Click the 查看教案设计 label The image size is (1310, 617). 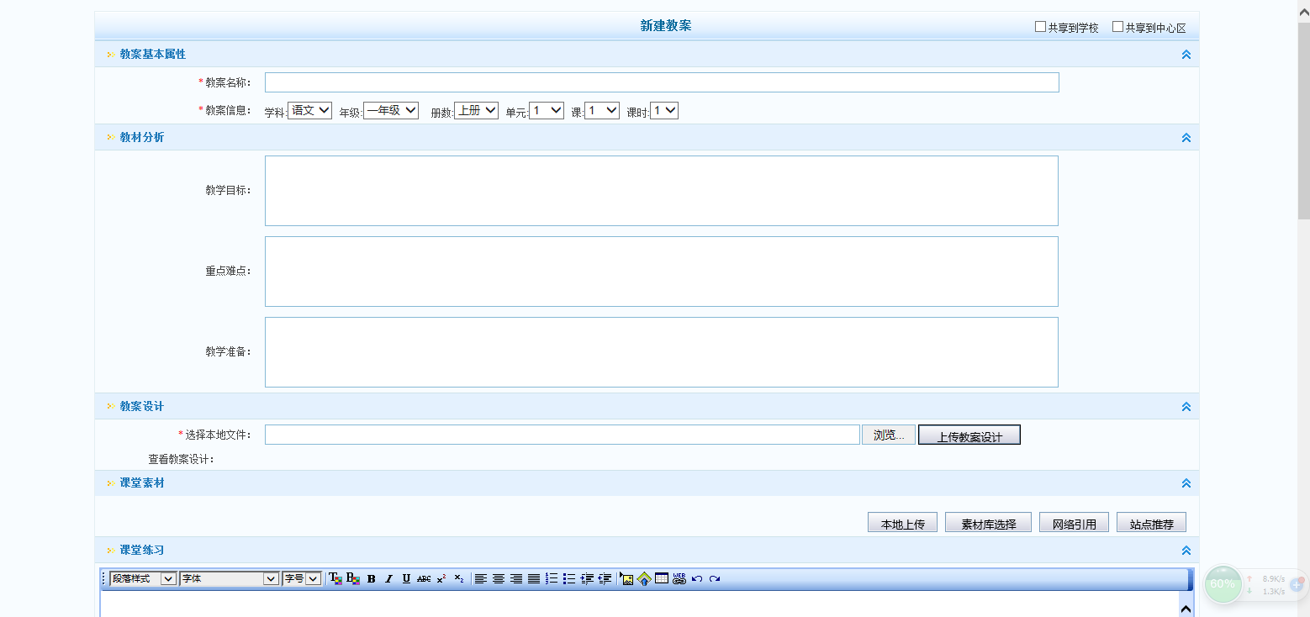coord(182,459)
